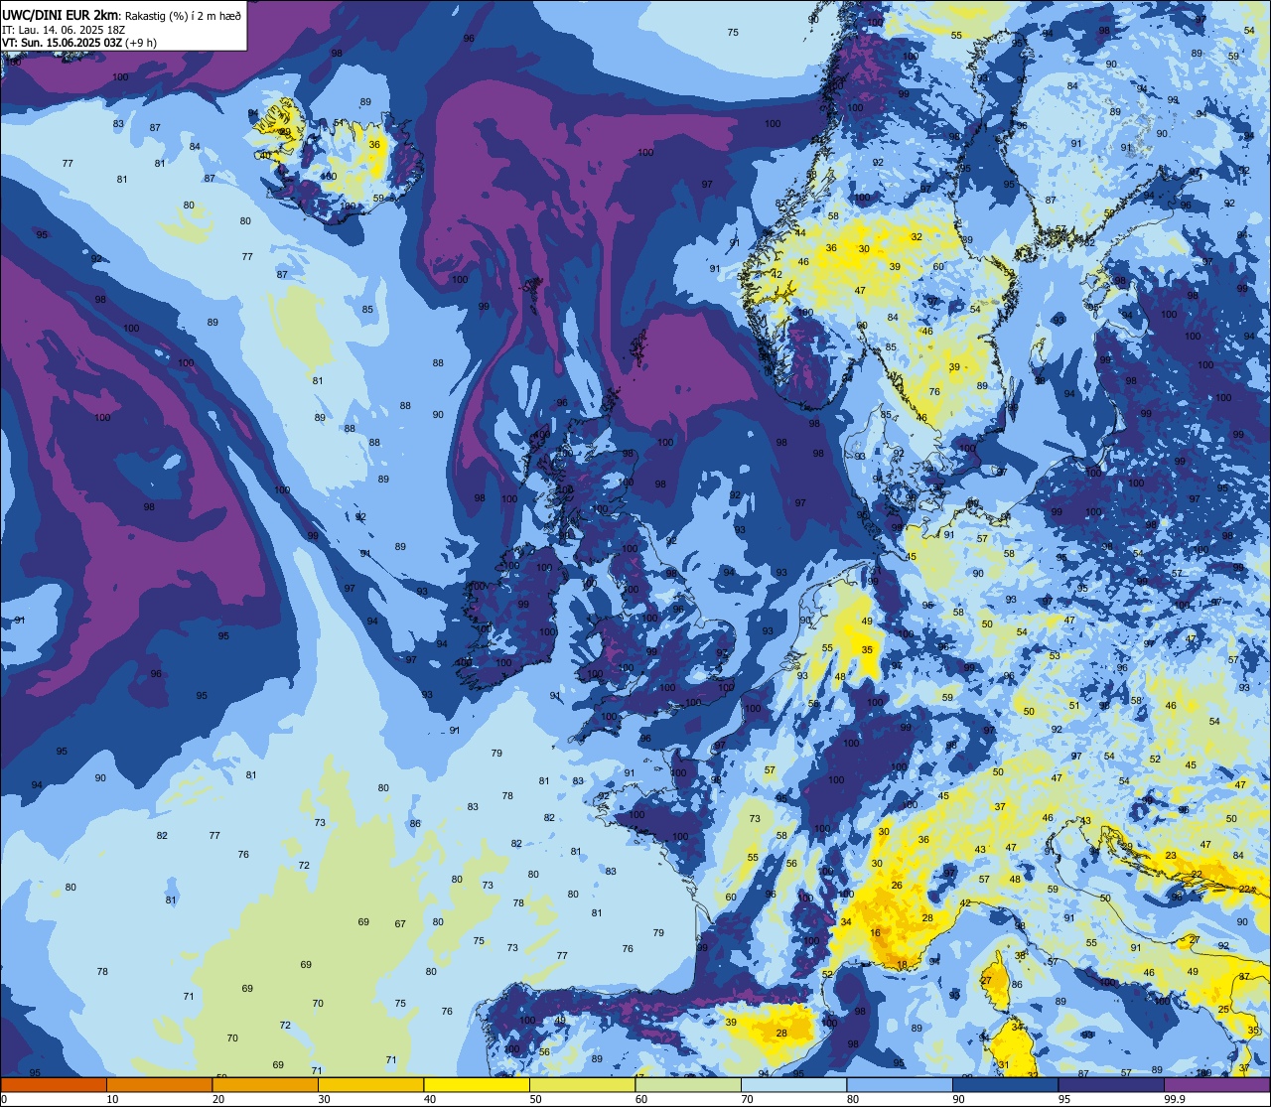
Task: Click the '16' humidity value in southern France
Action: (x=875, y=933)
